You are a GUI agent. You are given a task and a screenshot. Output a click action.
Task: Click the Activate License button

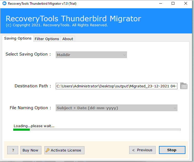64,150
